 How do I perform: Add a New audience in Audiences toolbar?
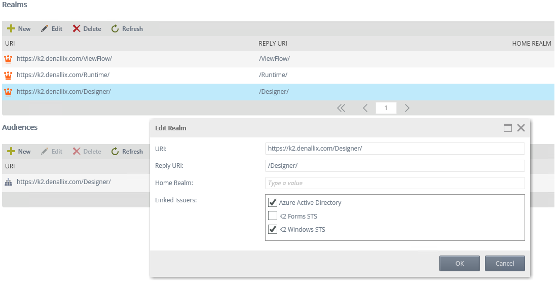(x=19, y=152)
